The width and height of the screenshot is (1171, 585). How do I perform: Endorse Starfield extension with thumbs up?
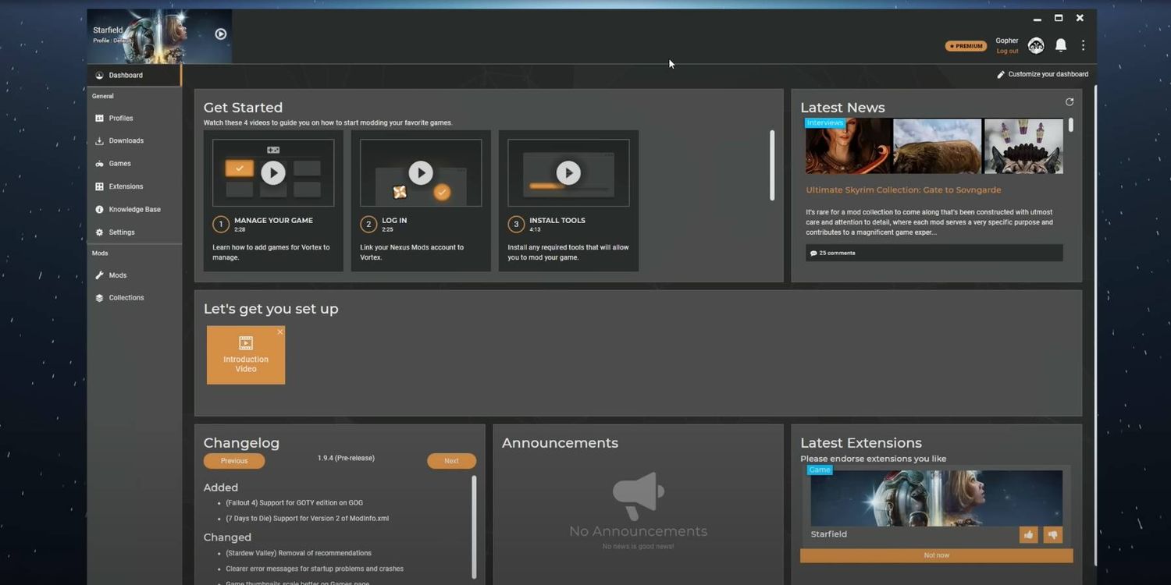click(1028, 534)
